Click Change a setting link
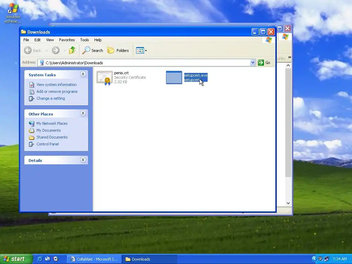Viewport: 352px width, 264px height. pyautogui.click(x=51, y=98)
